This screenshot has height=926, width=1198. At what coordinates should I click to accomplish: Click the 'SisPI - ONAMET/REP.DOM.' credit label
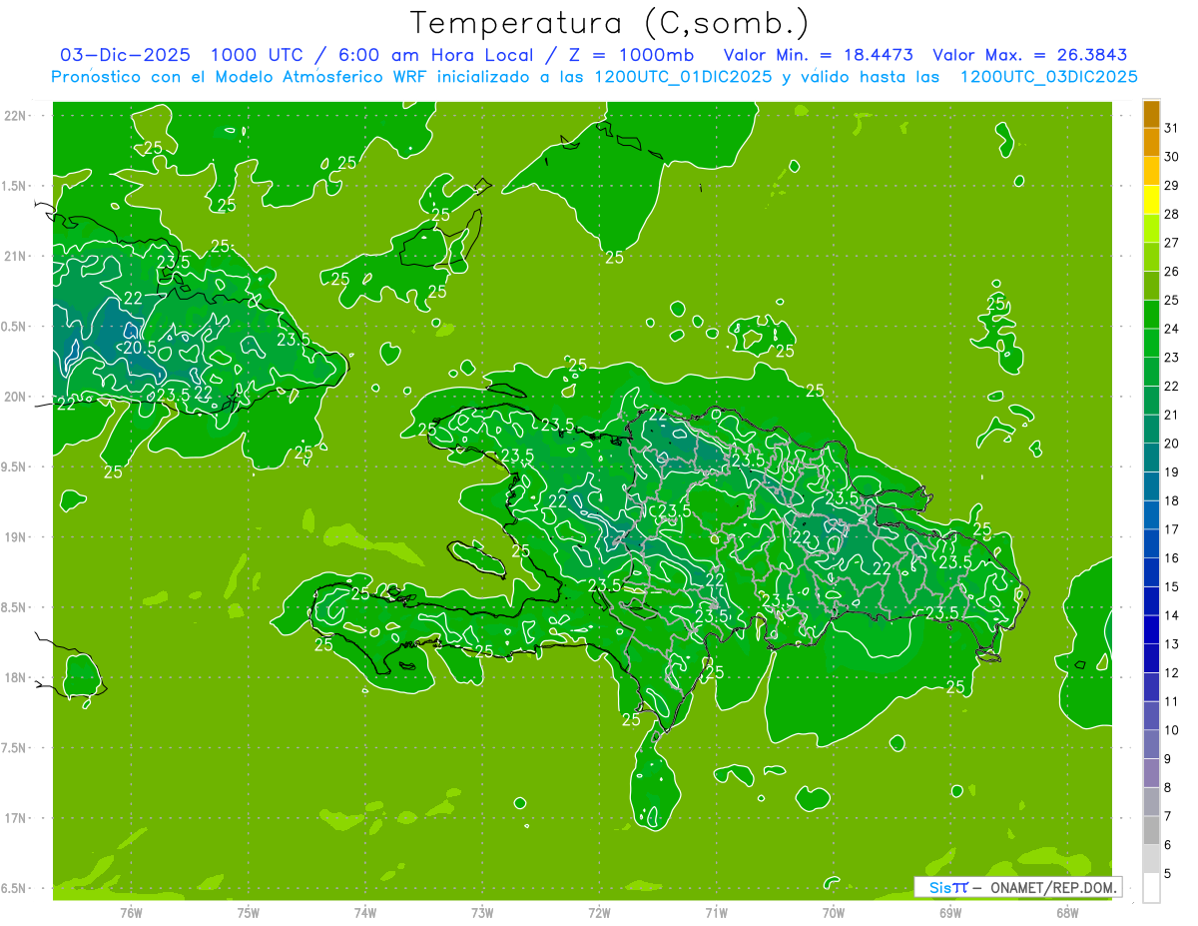1017,887
